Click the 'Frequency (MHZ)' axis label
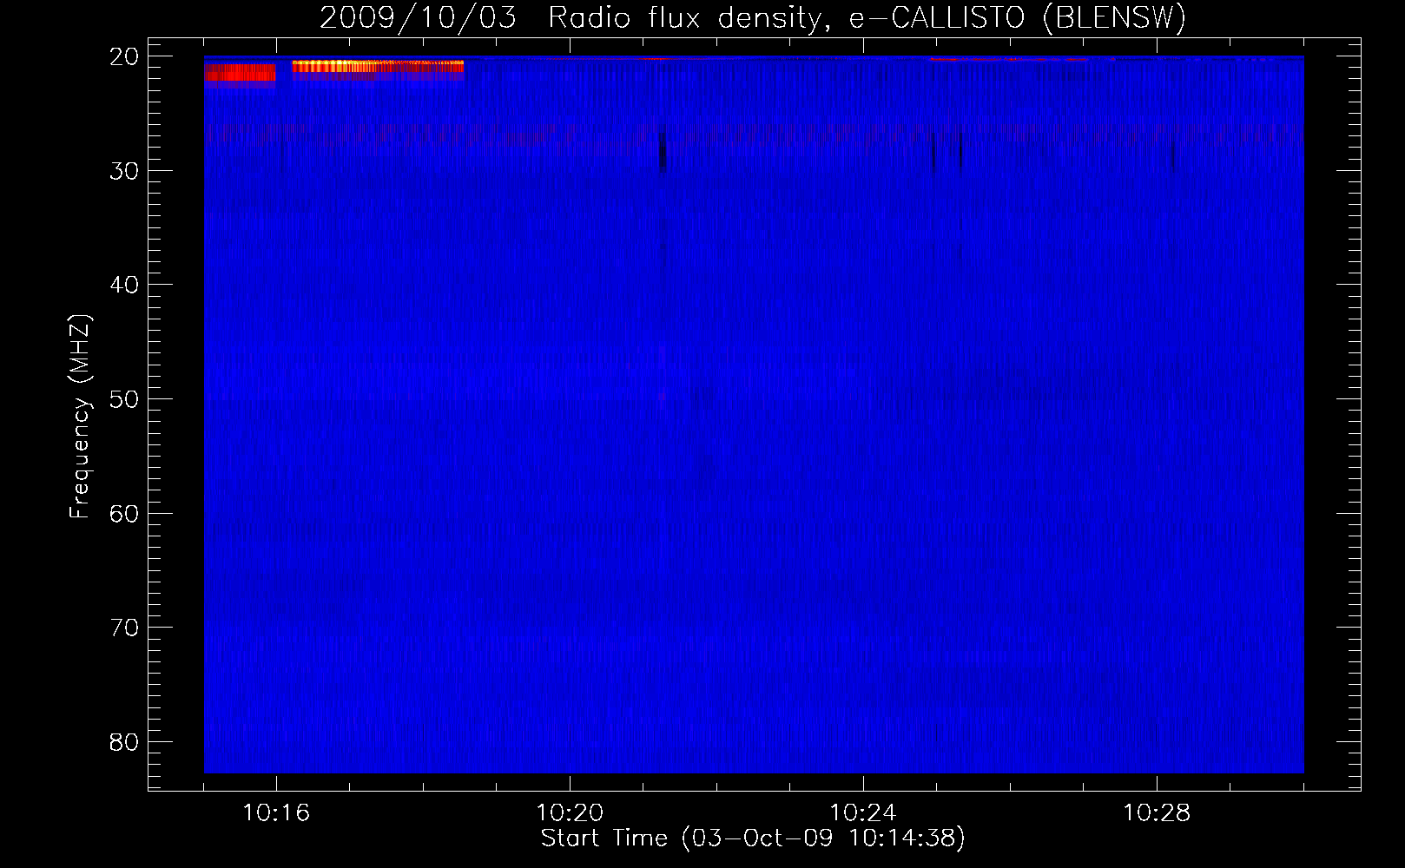 [79, 417]
